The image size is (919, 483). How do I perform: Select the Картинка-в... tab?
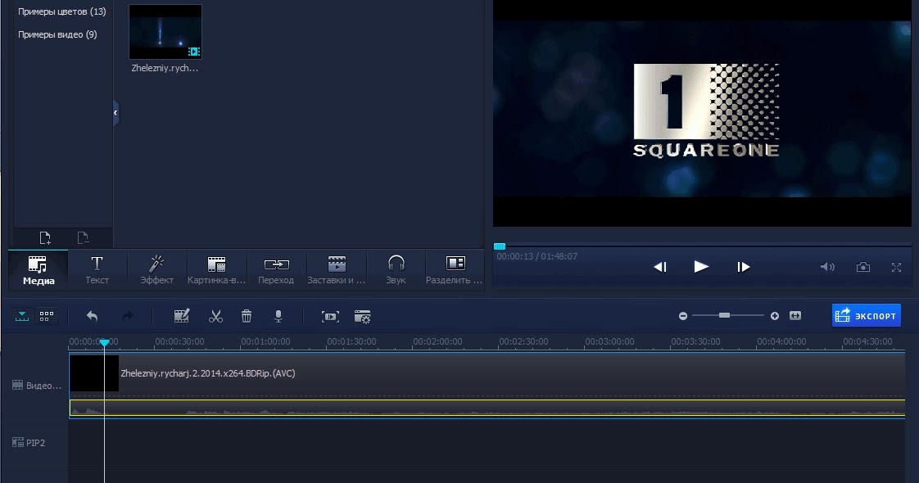click(x=216, y=270)
